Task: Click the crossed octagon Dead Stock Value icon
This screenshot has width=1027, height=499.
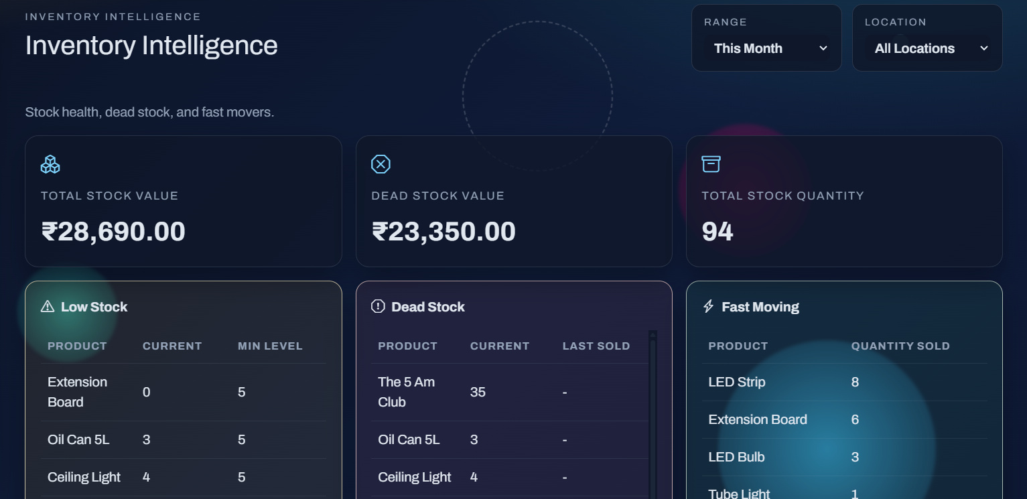Action: [x=381, y=164]
